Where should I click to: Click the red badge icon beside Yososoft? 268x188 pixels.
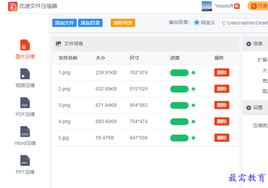tap(237, 6)
